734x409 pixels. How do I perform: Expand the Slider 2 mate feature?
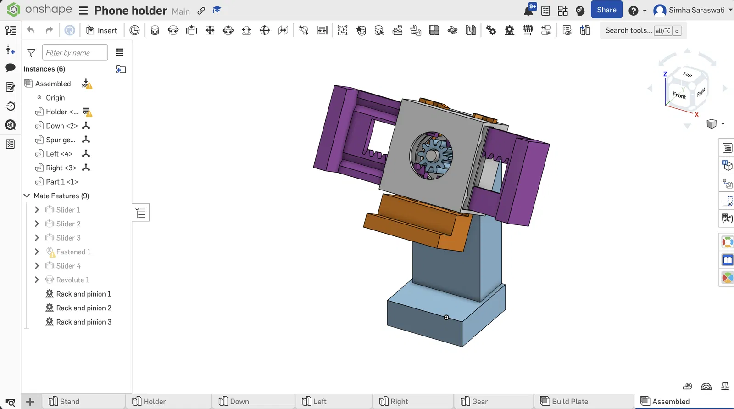click(37, 224)
